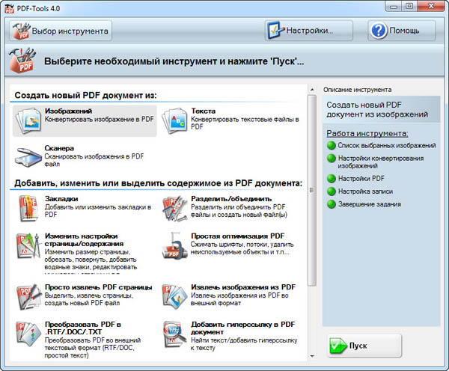
Task: Click green dot beside Настройка записи
Action: tap(332, 191)
